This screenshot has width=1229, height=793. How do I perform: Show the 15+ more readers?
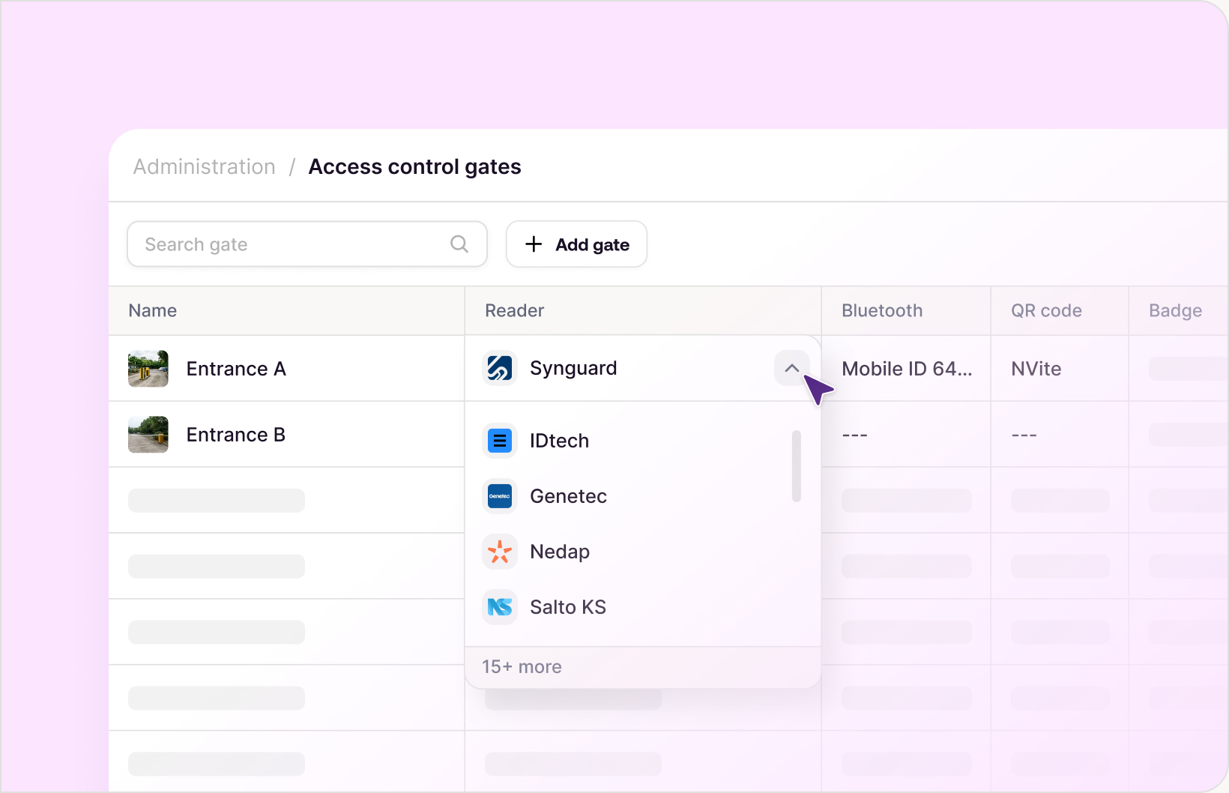pyautogui.click(x=522, y=667)
